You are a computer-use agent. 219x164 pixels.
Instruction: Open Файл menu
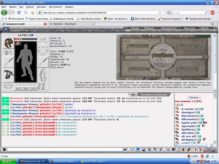[x=4, y=7]
